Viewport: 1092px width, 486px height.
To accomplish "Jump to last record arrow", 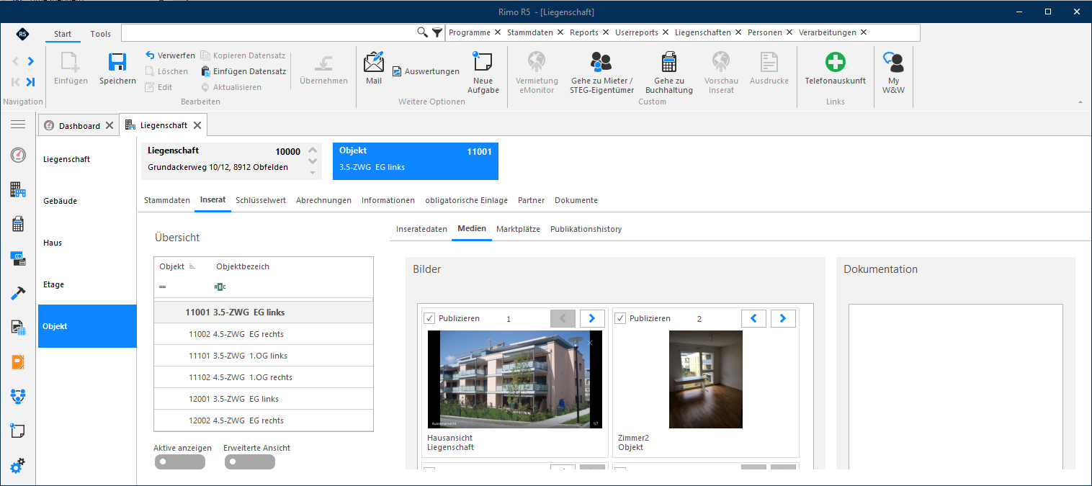I will tap(31, 81).
